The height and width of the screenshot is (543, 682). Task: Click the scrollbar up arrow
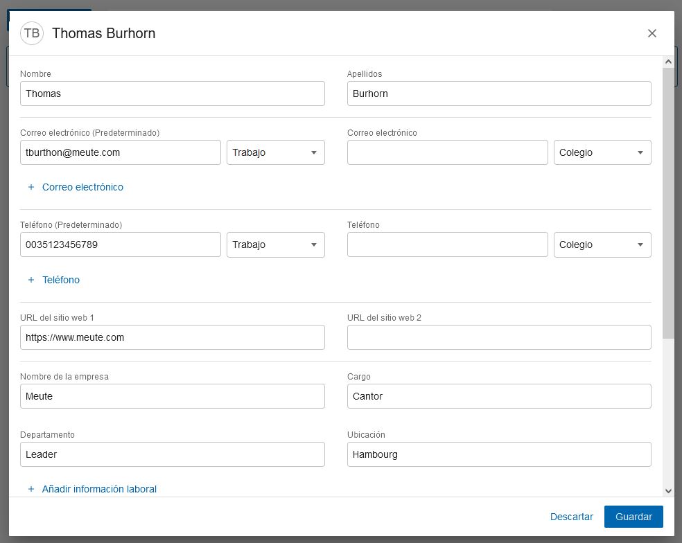point(668,62)
